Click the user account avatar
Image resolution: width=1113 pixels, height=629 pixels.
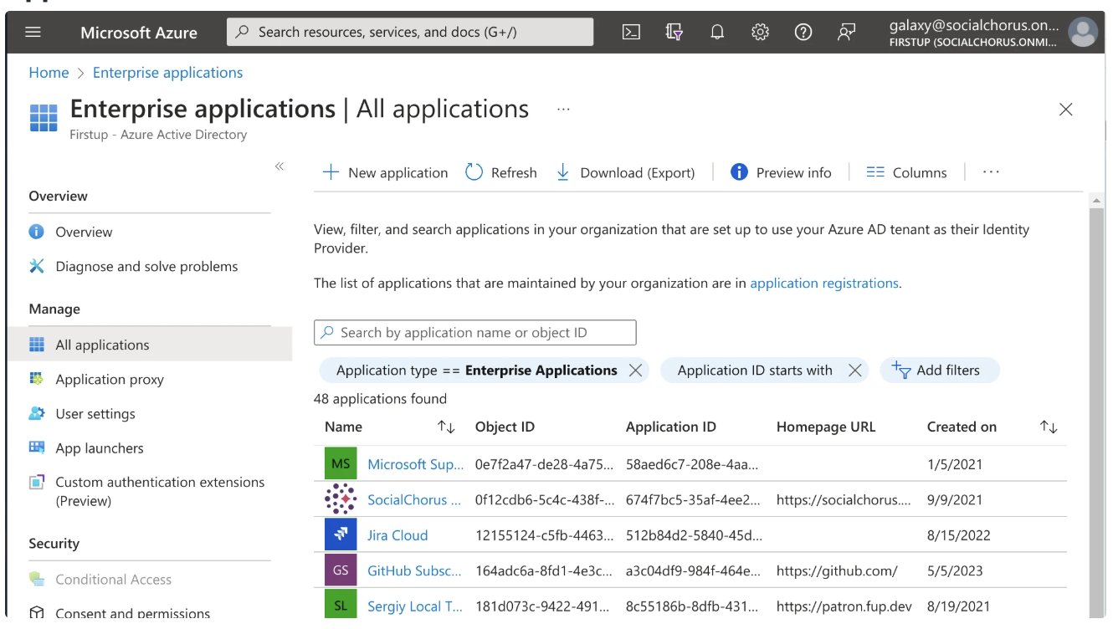point(1083,33)
